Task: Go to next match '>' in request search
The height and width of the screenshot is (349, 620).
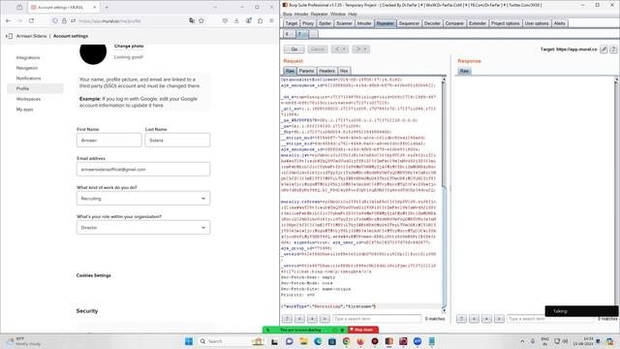Action: [x=325, y=319]
